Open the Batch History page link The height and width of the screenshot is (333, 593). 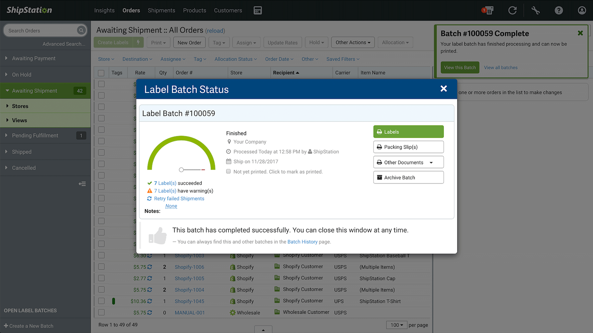pos(302,242)
